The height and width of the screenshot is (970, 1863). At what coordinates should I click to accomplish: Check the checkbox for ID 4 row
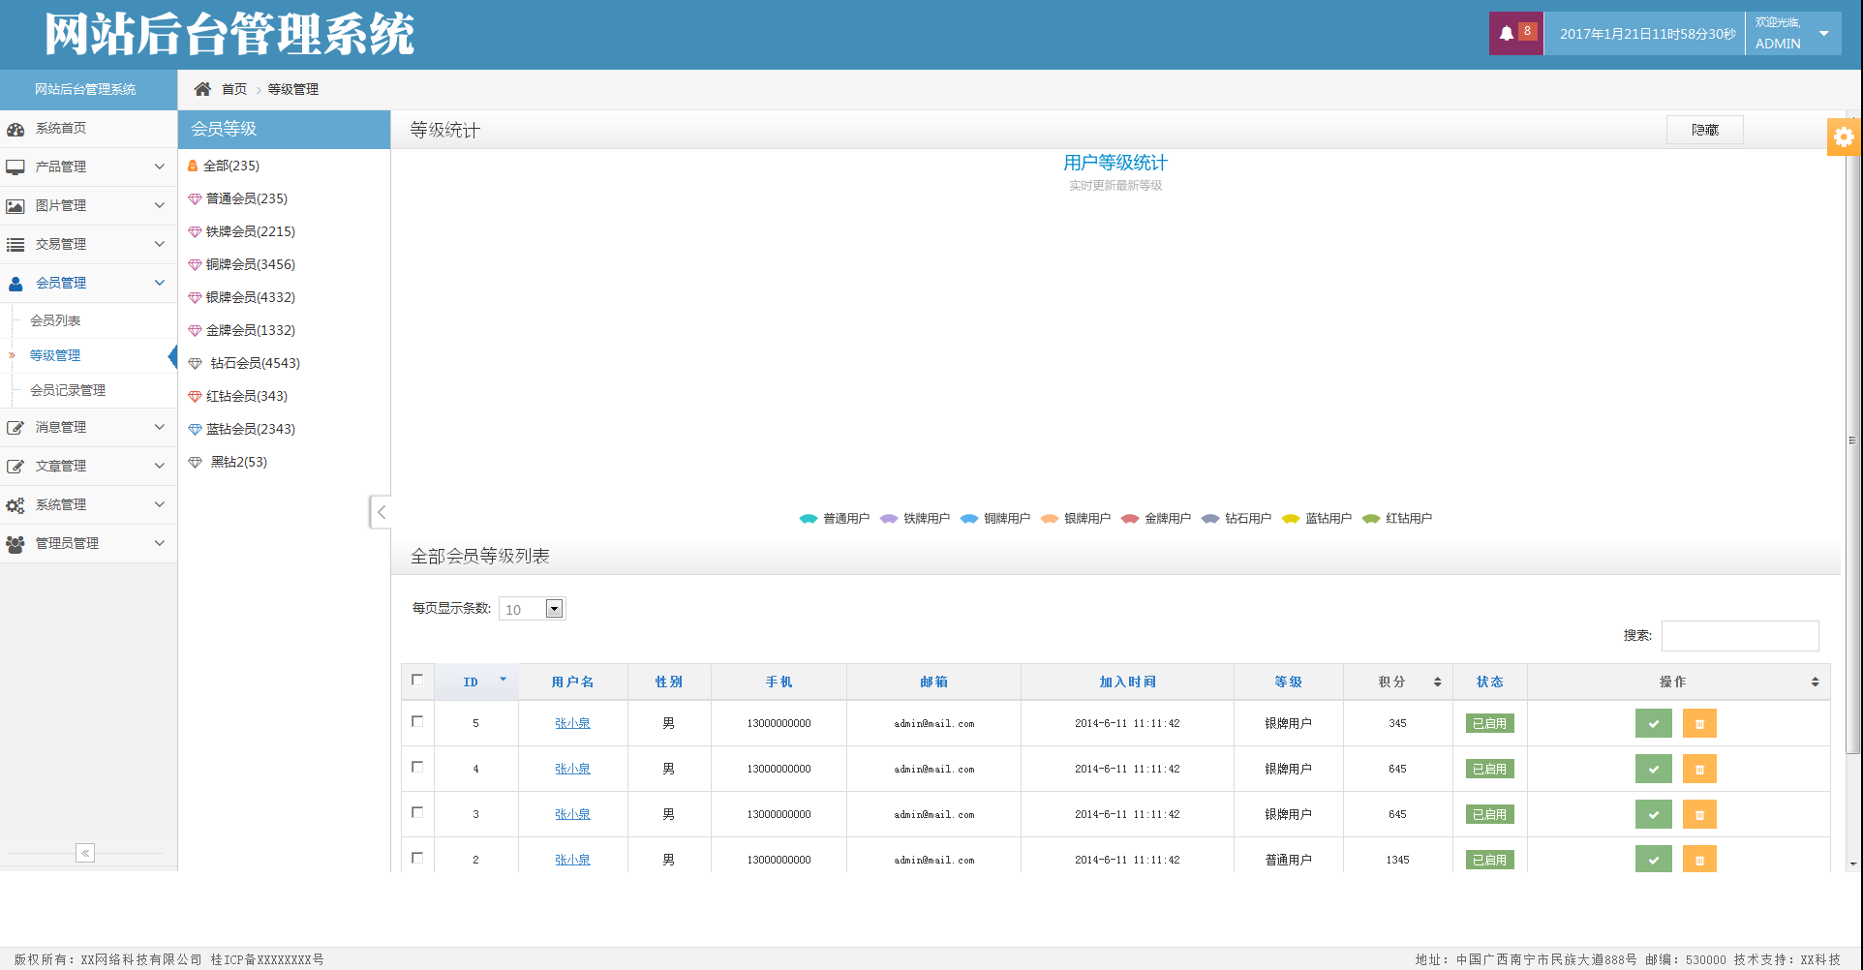pos(417,767)
